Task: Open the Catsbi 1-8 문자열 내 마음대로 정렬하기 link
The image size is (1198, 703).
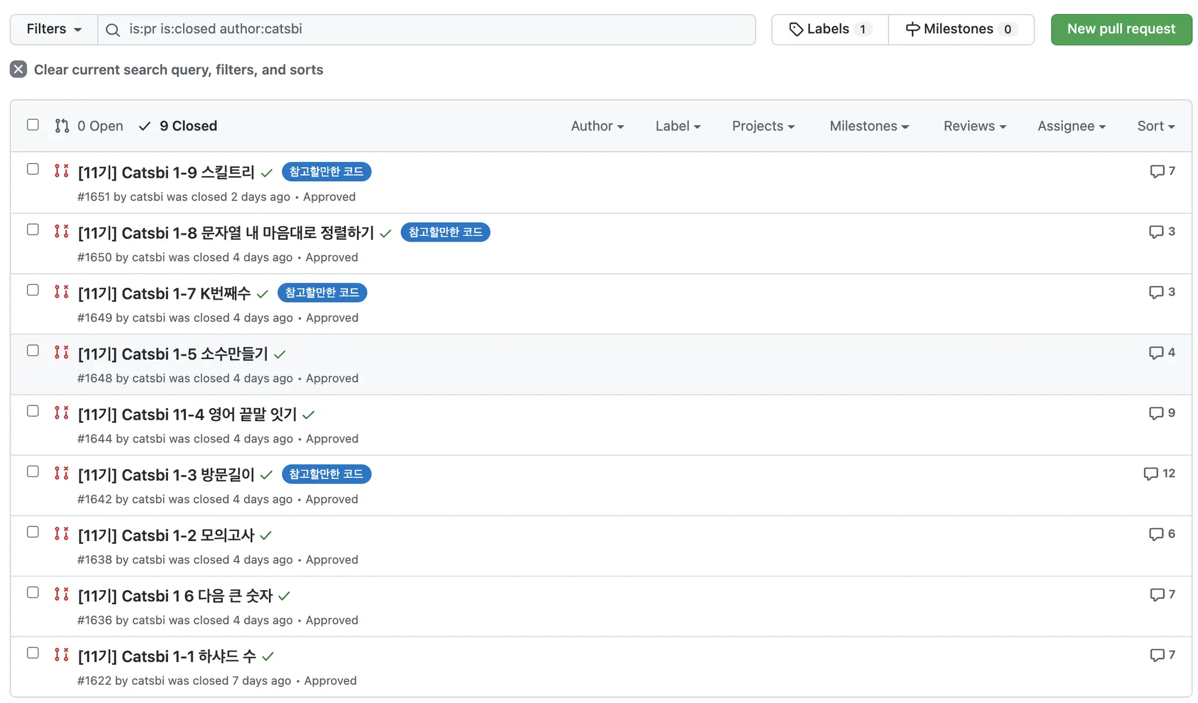Action: click(226, 233)
